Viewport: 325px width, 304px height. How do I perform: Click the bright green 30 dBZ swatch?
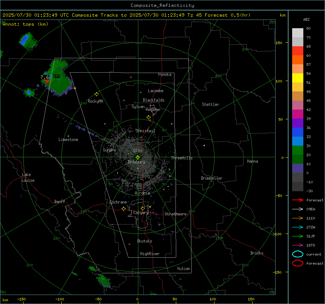pyautogui.click(x=298, y=150)
